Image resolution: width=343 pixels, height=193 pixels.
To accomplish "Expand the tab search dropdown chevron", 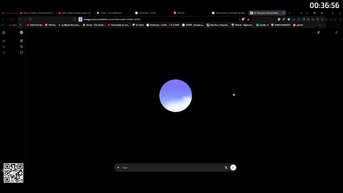I will point(301,13).
